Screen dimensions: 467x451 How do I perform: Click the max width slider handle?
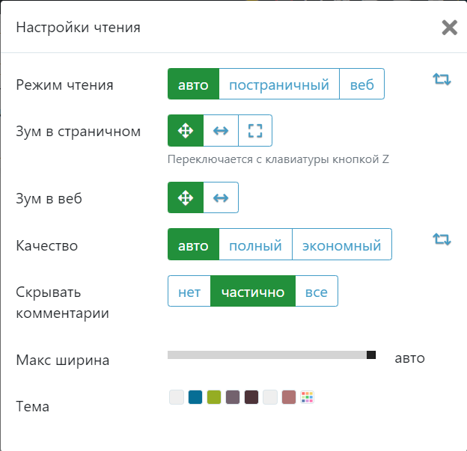point(371,355)
